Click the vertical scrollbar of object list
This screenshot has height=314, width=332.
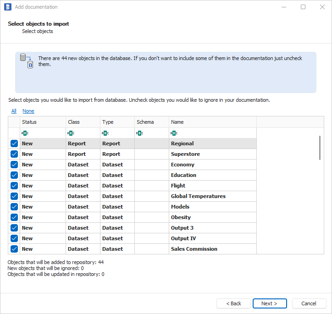(x=320, y=148)
